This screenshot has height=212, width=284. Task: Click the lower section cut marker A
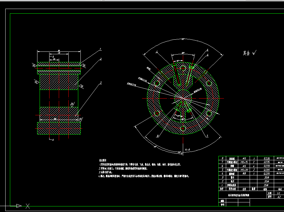(52, 139)
